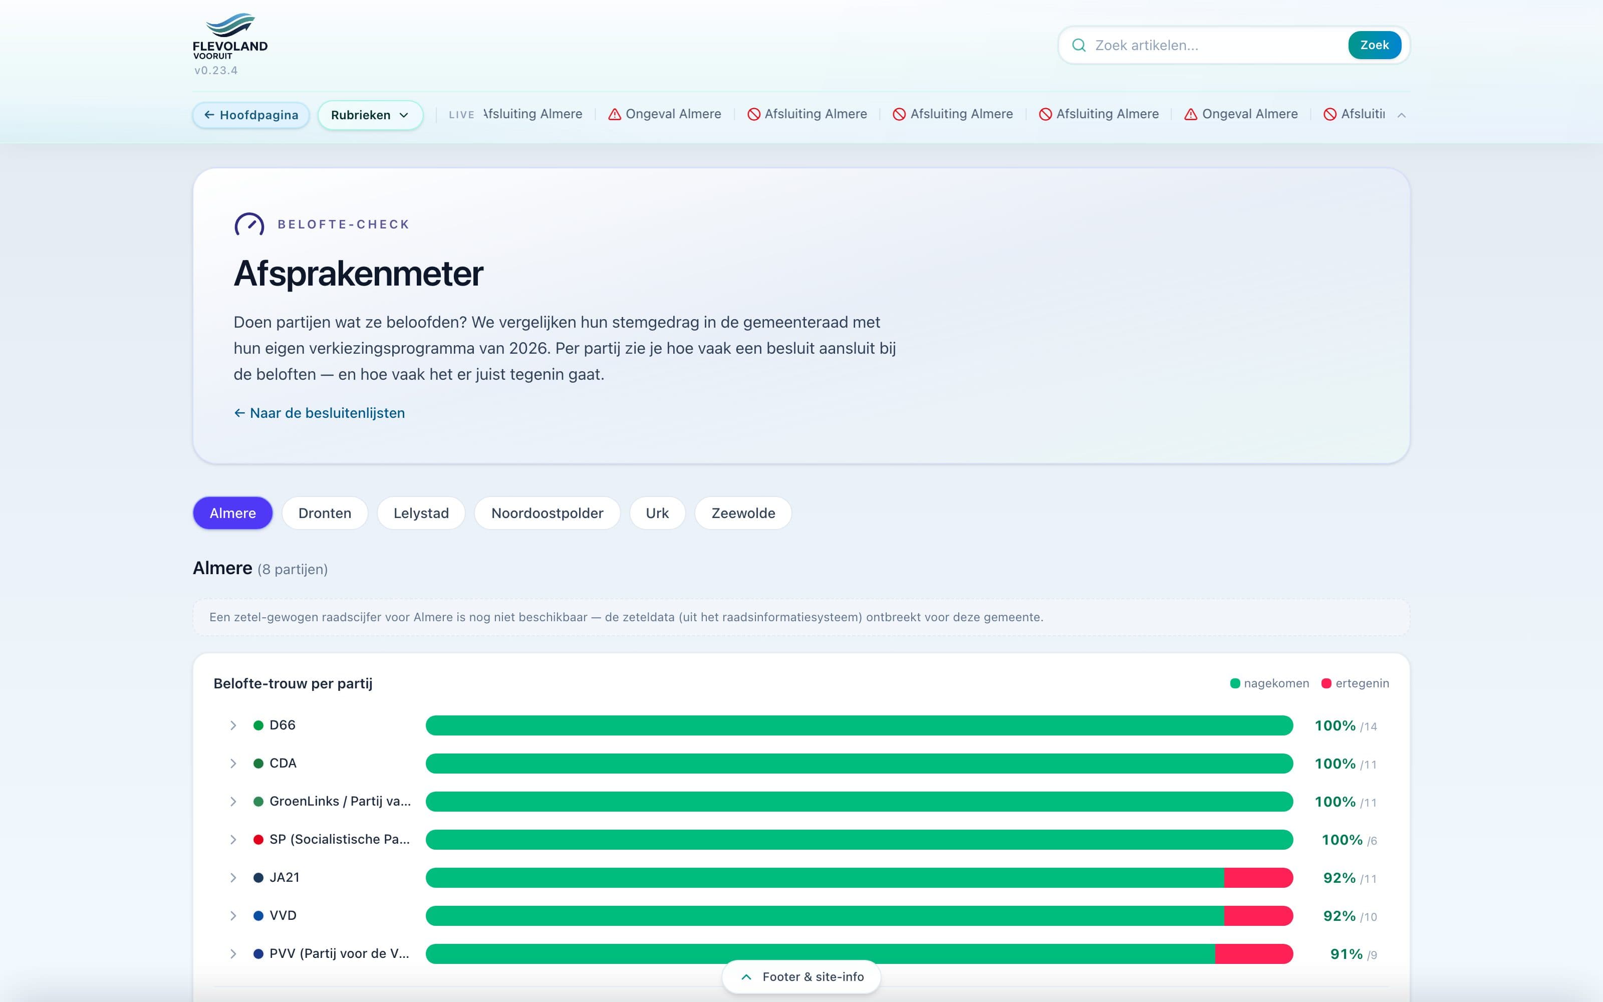Click the 91% /9 score for PVV

(1353, 954)
